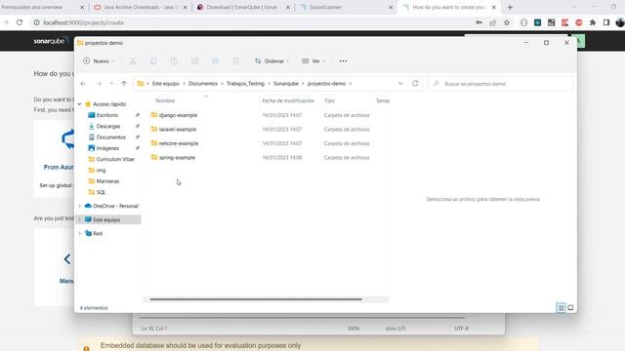Open the Ver view dropdown
This screenshot has height=351, width=625.
pyautogui.click(x=313, y=60)
